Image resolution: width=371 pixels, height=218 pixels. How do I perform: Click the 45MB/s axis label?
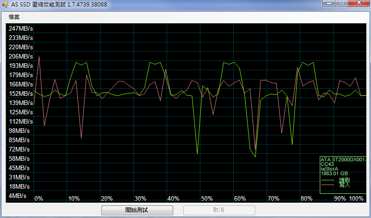19,168
